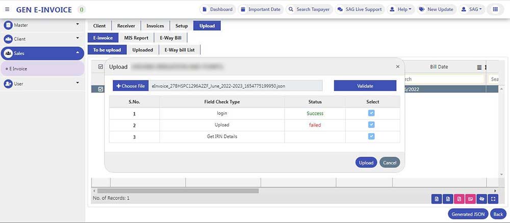Toggle the Upload row Select checkbox
The height and width of the screenshot is (223, 510).
pos(371,125)
